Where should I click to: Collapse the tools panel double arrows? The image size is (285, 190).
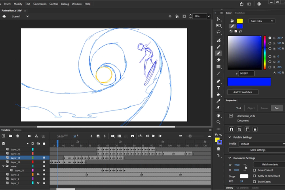(x=221, y=9)
